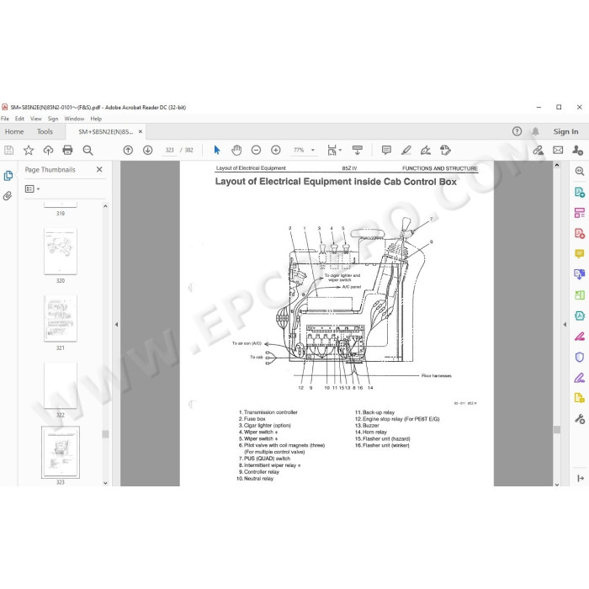Click the document scrollbar thumb
The image size is (589, 589).
(557, 429)
